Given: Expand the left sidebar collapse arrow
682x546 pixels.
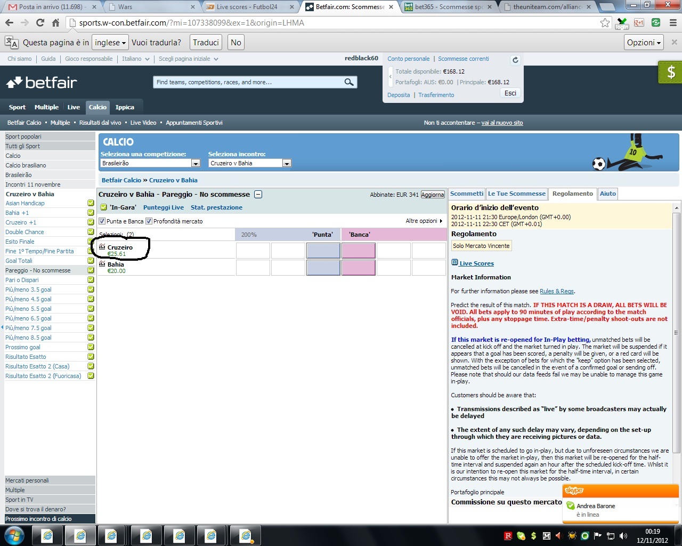Looking at the screenshot, I should (x=2, y=327).
